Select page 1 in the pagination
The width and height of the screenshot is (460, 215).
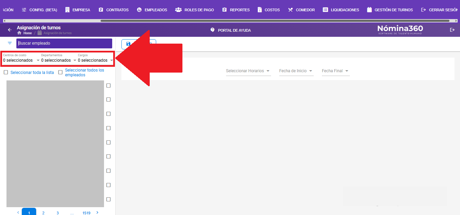coord(29,212)
